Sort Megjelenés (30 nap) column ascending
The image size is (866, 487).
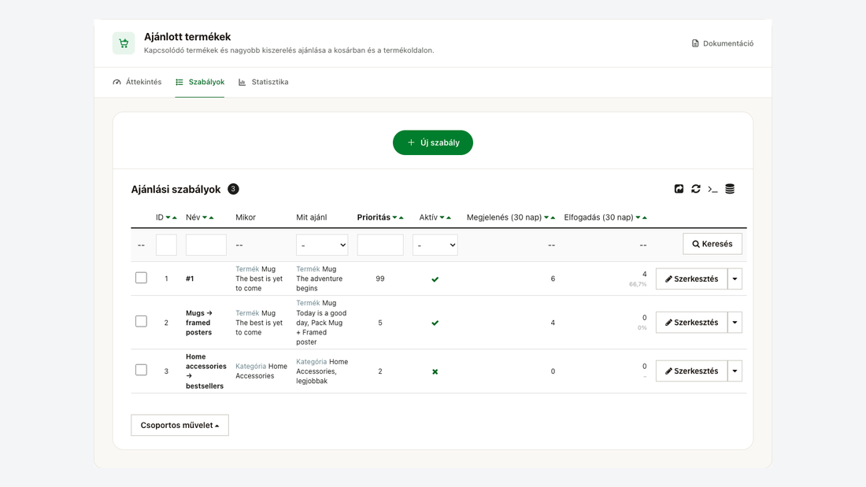[x=553, y=218]
